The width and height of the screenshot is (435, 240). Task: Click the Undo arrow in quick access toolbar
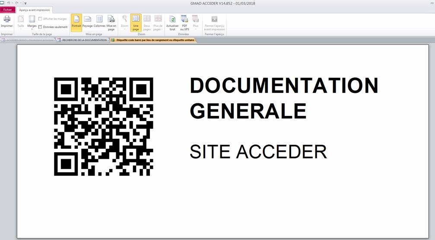tap(9, 3)
